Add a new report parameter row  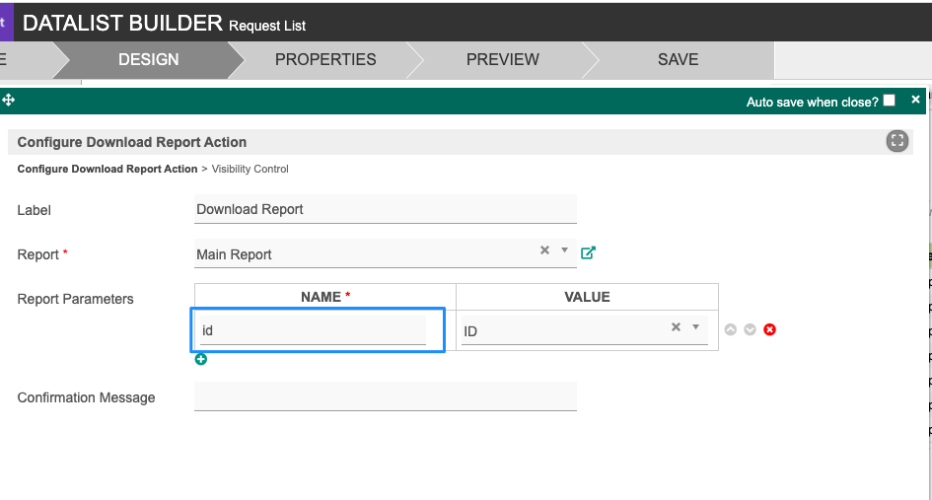[201, 359]
